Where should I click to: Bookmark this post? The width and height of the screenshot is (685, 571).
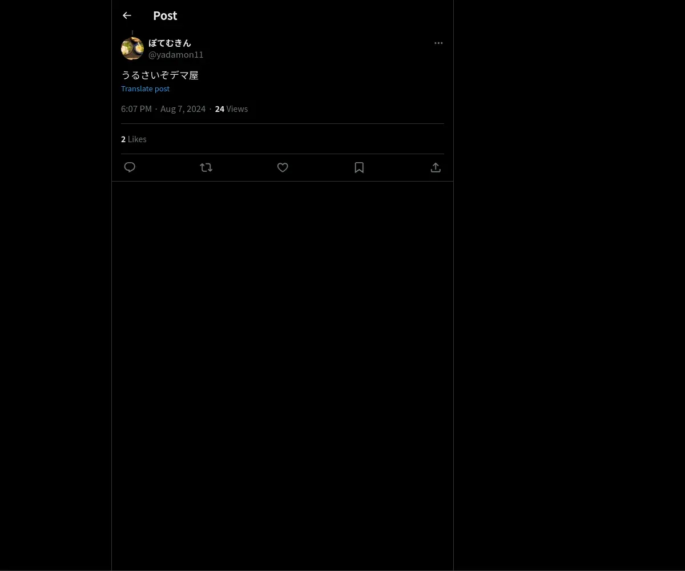coord(359,167)
